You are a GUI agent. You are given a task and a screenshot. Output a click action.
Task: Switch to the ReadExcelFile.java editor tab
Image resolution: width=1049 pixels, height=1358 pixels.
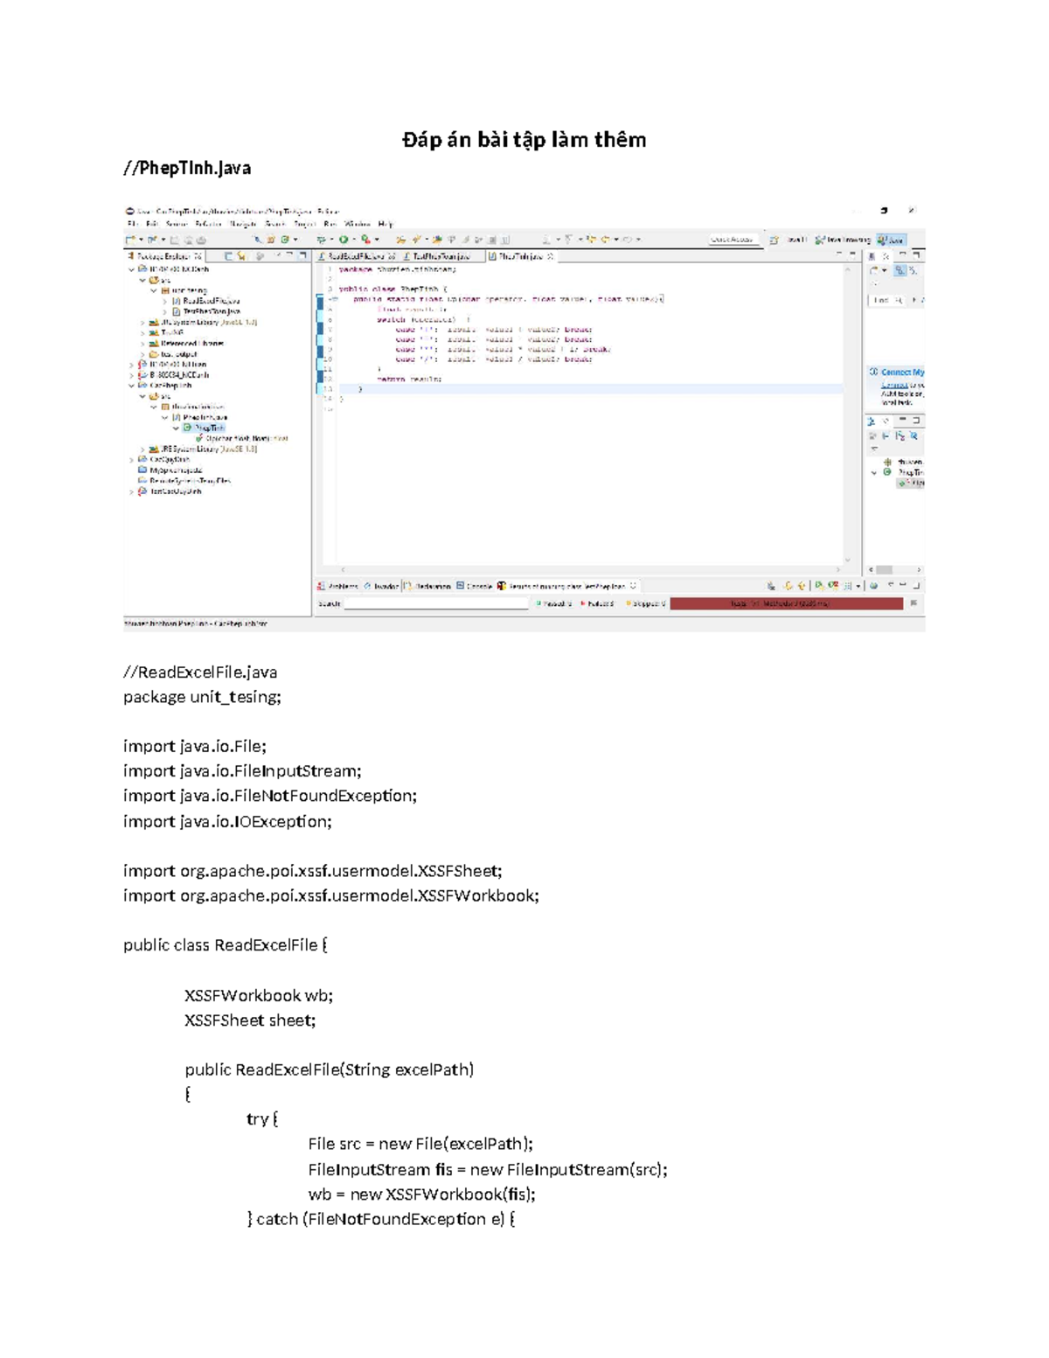pos(356,256)
